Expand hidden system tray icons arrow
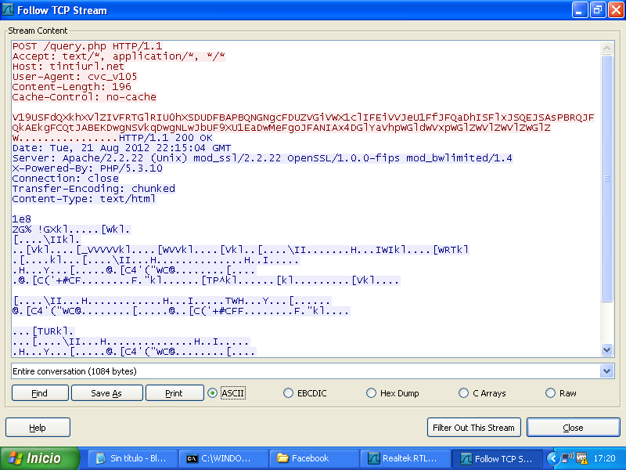Image resolution: width=626 pixels, height=470 pixels. pyautogui.click(x=554, y=458)
